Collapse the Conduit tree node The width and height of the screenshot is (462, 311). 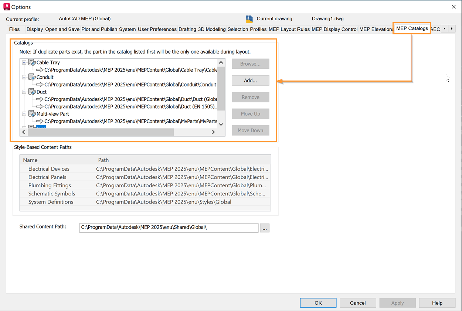click(x=24, y=77)
